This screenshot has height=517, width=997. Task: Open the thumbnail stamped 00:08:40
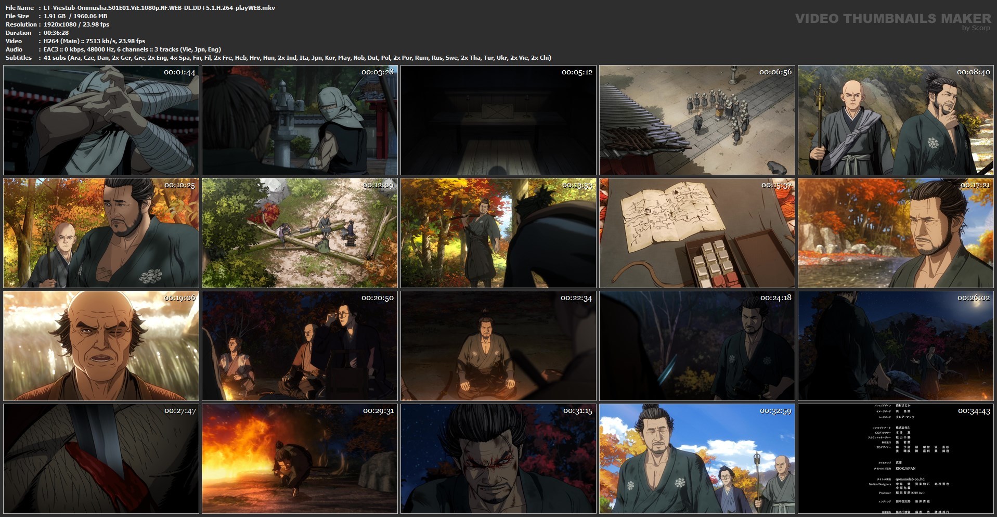click(896, 120)
